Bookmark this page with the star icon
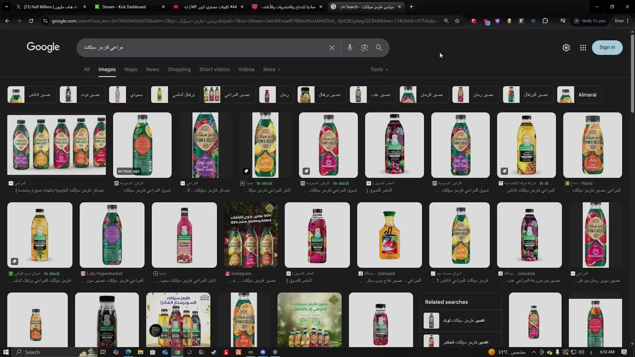 pyautogui.click(x=457, y=21)
